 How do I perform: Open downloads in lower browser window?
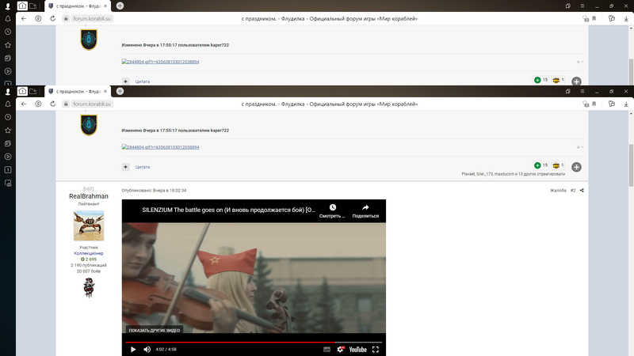click(626, 104)
